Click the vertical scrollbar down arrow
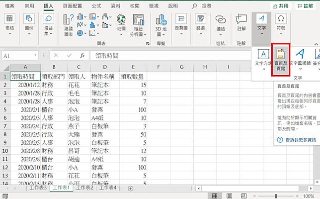This screenshot has width=320, height=199. [317, 182]
